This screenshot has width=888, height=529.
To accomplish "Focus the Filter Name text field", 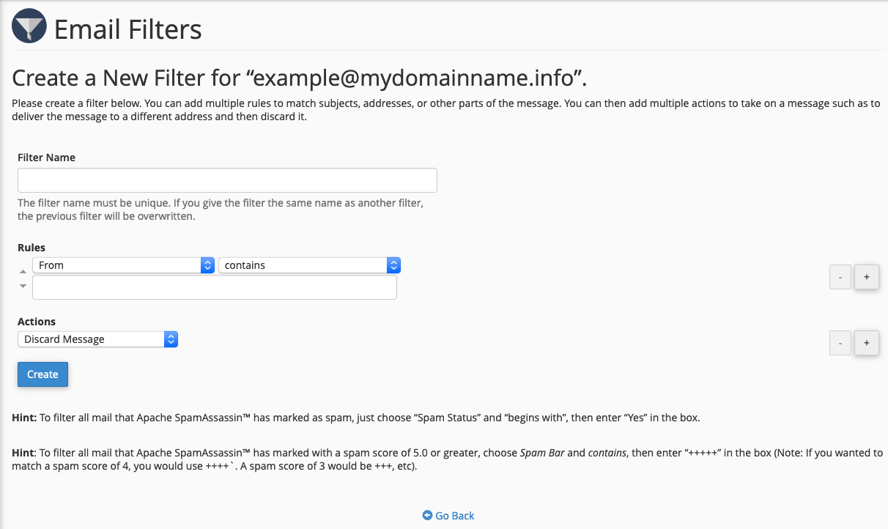I will [227, 180].
